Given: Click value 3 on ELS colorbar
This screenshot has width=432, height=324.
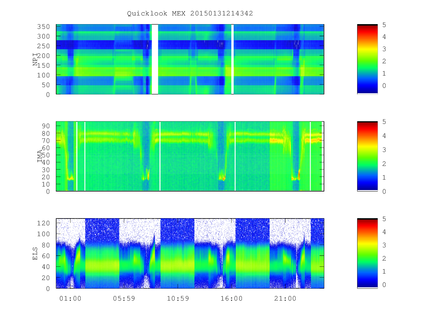Looking at the screenshot, I should 384,245.
